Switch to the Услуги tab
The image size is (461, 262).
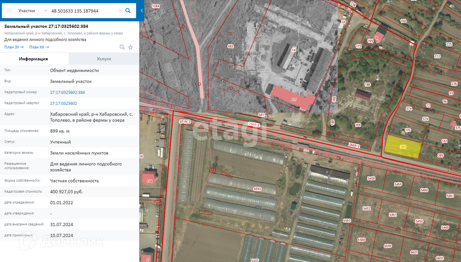104,59
